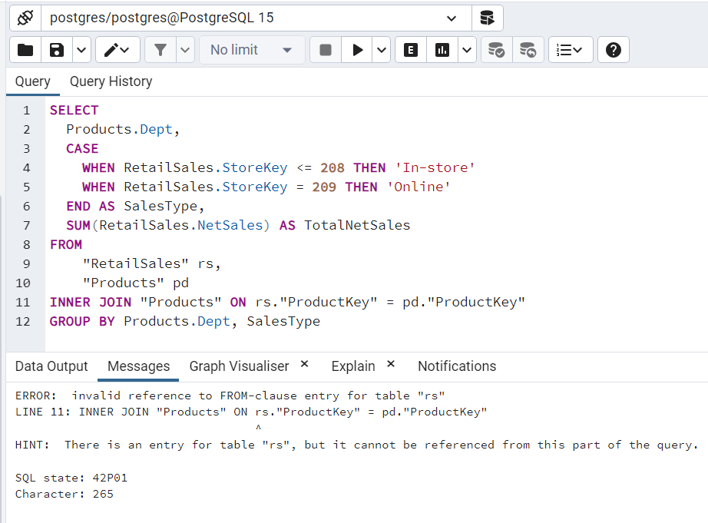Execute the query with the play button
The image size is (708, 523).
coord(356,48)
